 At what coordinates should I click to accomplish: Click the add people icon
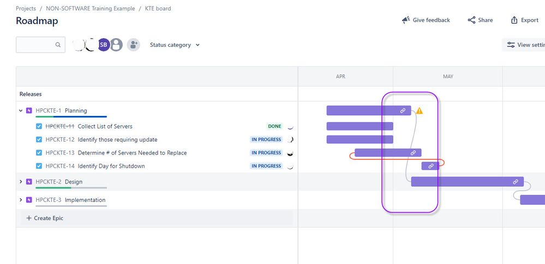click(x=133, y=45)
